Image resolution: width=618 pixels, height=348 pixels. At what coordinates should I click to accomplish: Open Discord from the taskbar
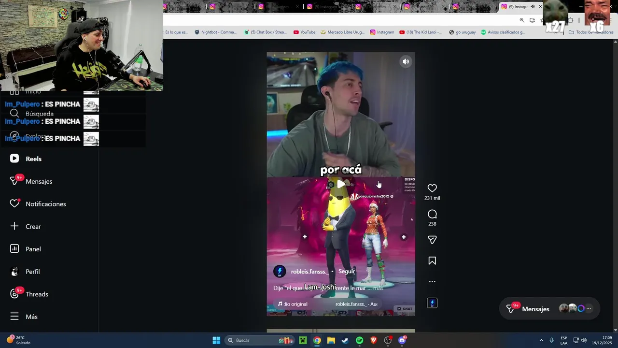(402, 340)
